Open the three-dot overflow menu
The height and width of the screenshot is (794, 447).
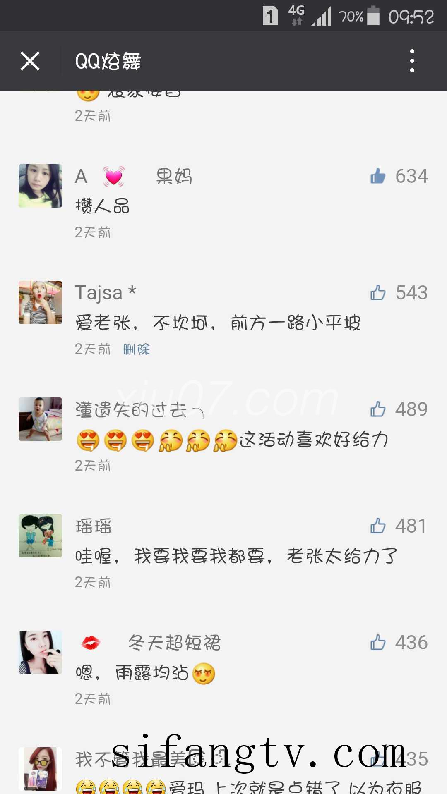[x=412, y=61]
